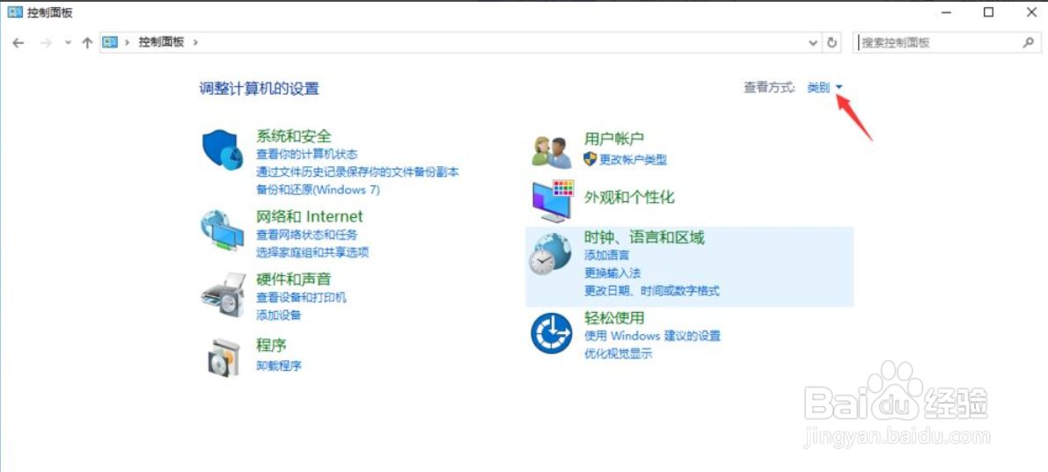The width and height of the screenshot is (1048, 472).
Task: Click 通过文件历史记录保存你的文件备份副本
Action: 357,171
